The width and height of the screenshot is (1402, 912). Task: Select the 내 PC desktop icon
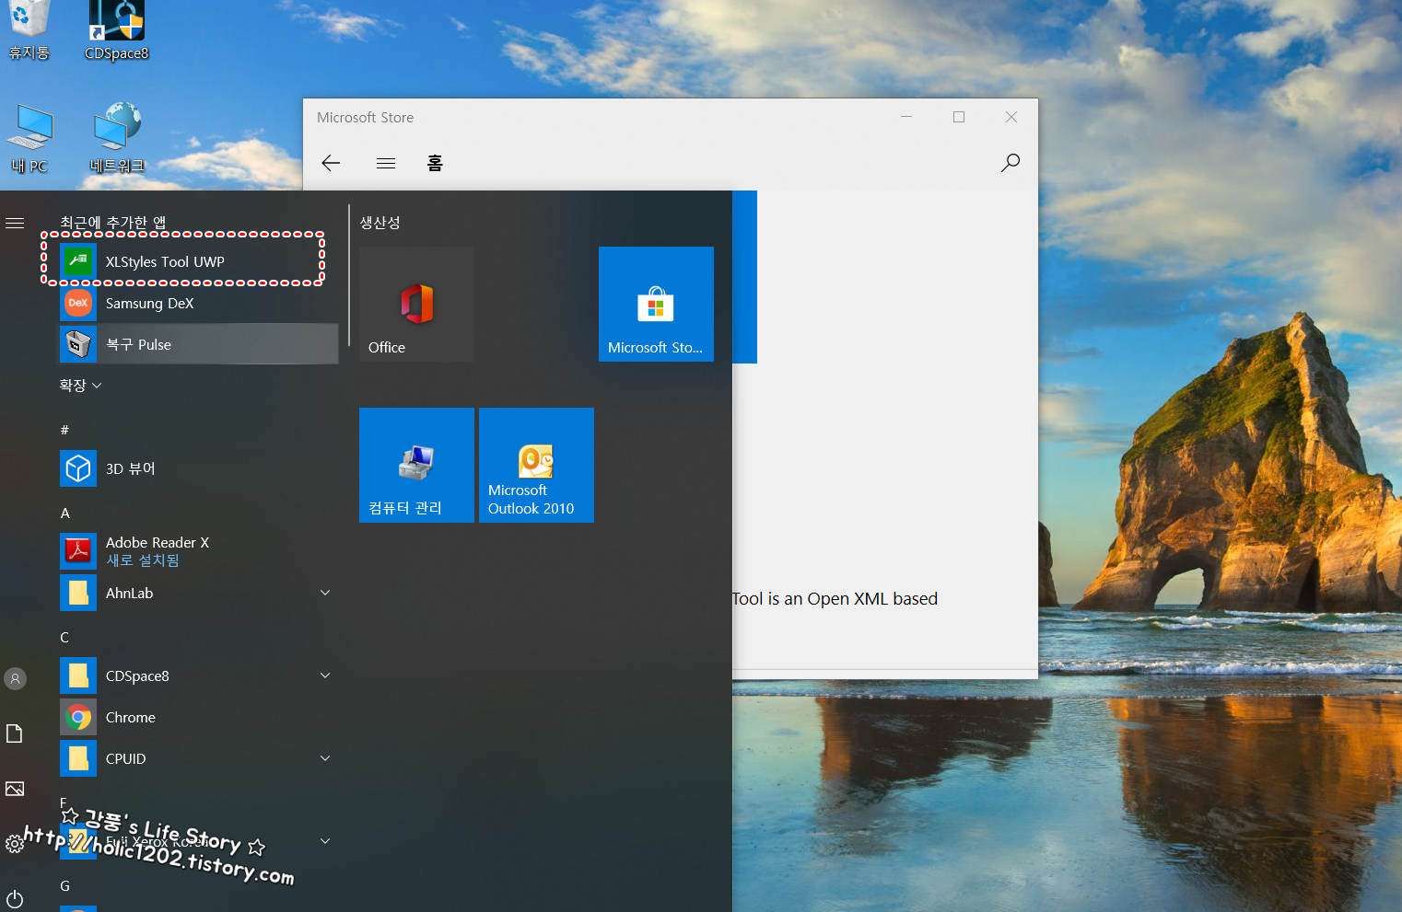coord(29,138)
